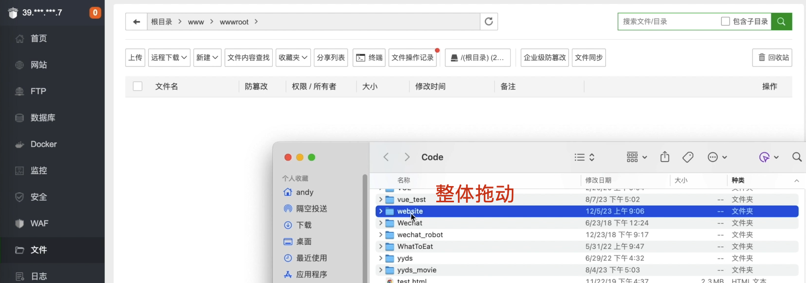Enable the 包含子目录 checkbox
The image size is (806, 283).
(726, 22)
